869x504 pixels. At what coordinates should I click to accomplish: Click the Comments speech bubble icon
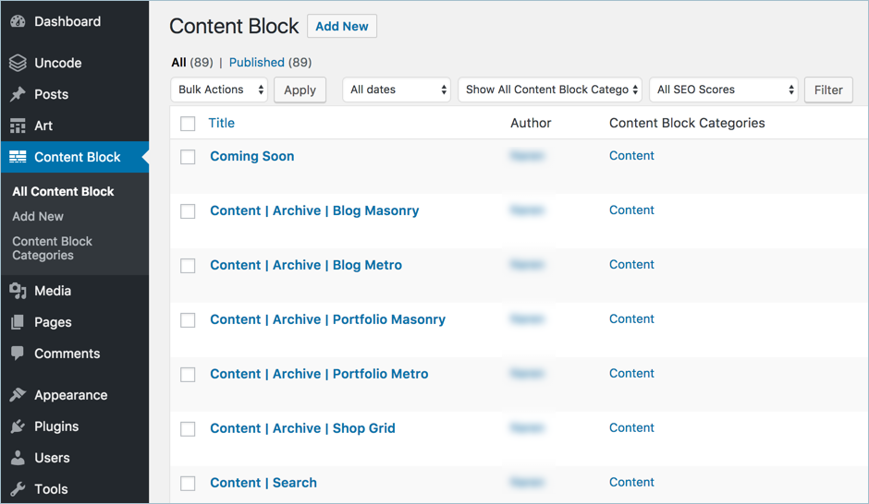(x=18, y=354)
